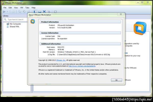The image size is (153, 102).
Task: Click the License Information section header
Action: pyautogui.click(x=80, y=33)
